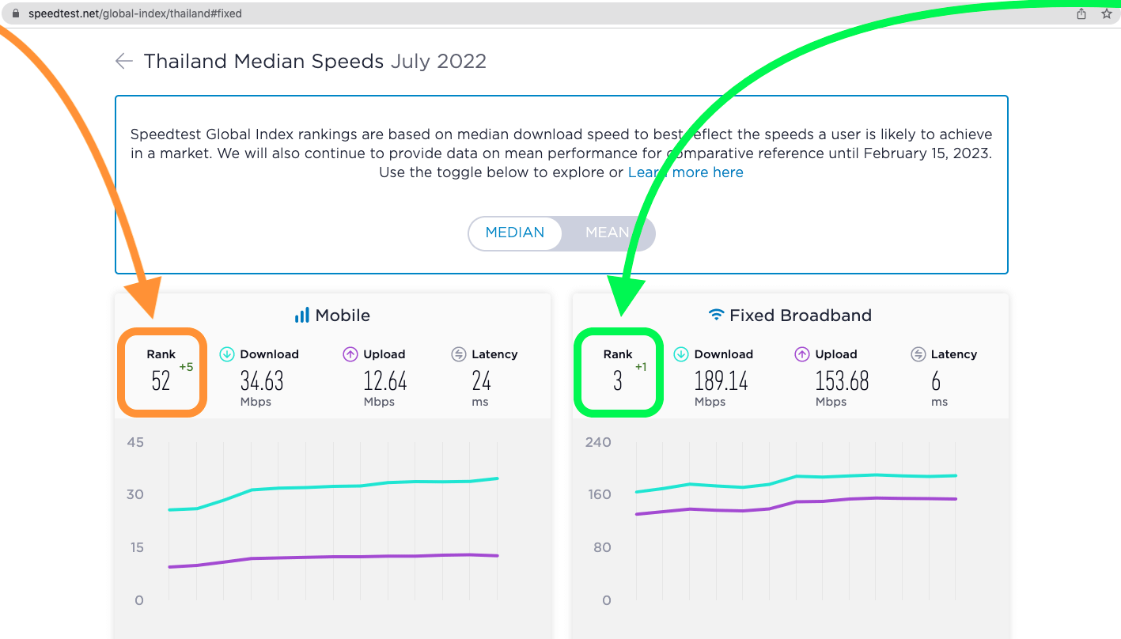Toggle the bookmark star in address bar
The width and height of the screenshot is (1121, 639).
tap(1106, 13)
